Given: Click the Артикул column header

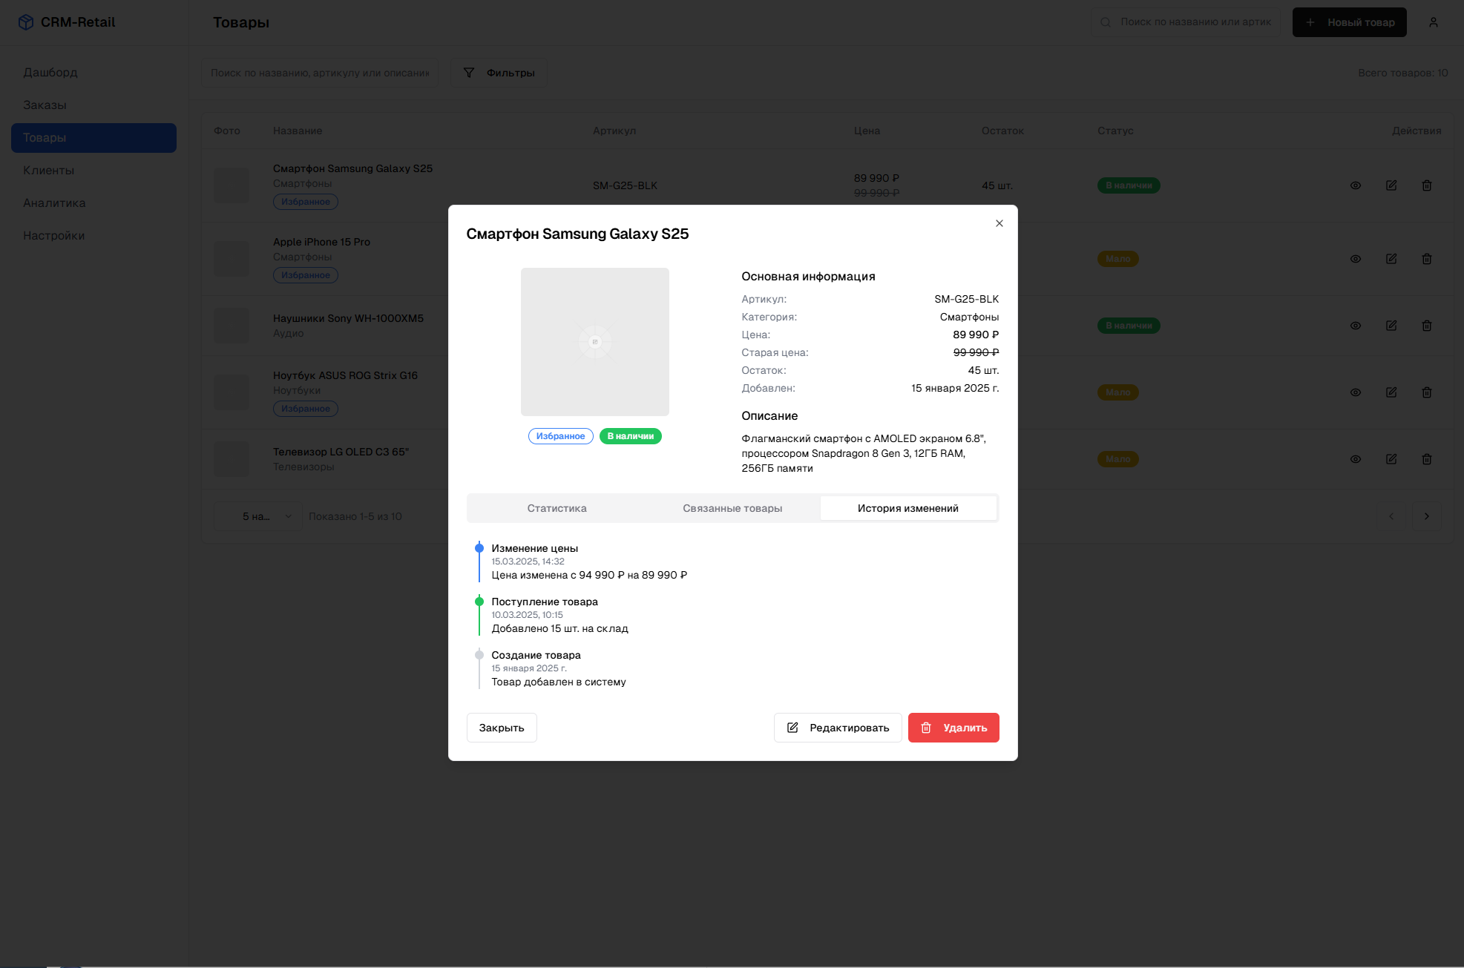Looking at the screenshot, I should coord(614,131).
